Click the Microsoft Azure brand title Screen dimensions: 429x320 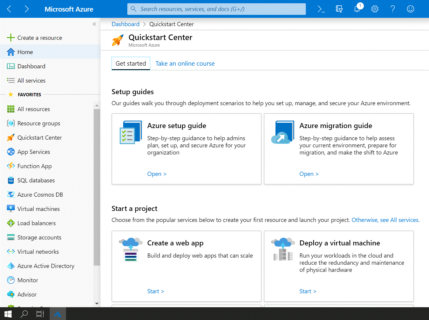point(69,9)
